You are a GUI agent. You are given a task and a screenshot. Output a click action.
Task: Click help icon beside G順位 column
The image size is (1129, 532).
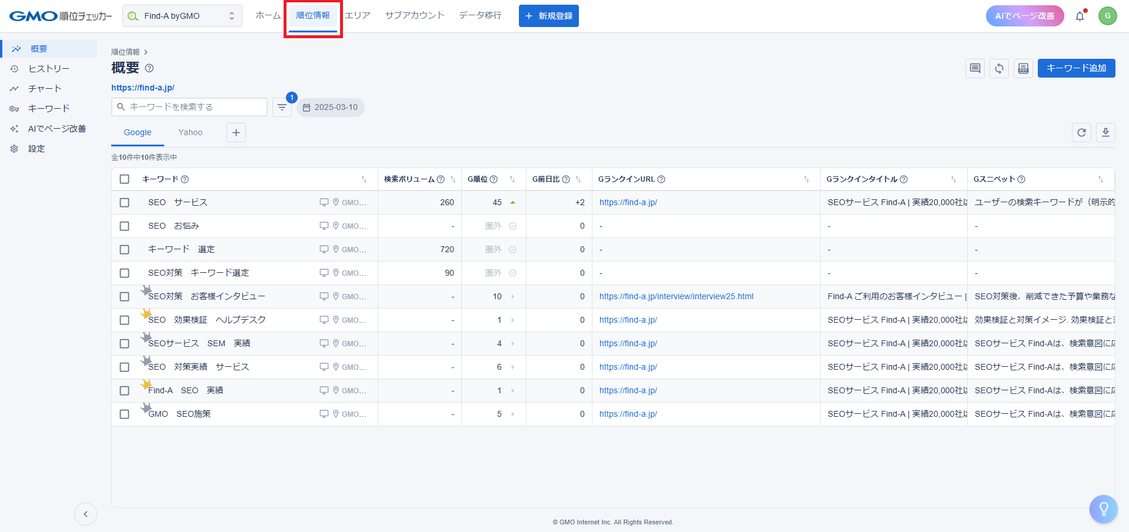494,179
